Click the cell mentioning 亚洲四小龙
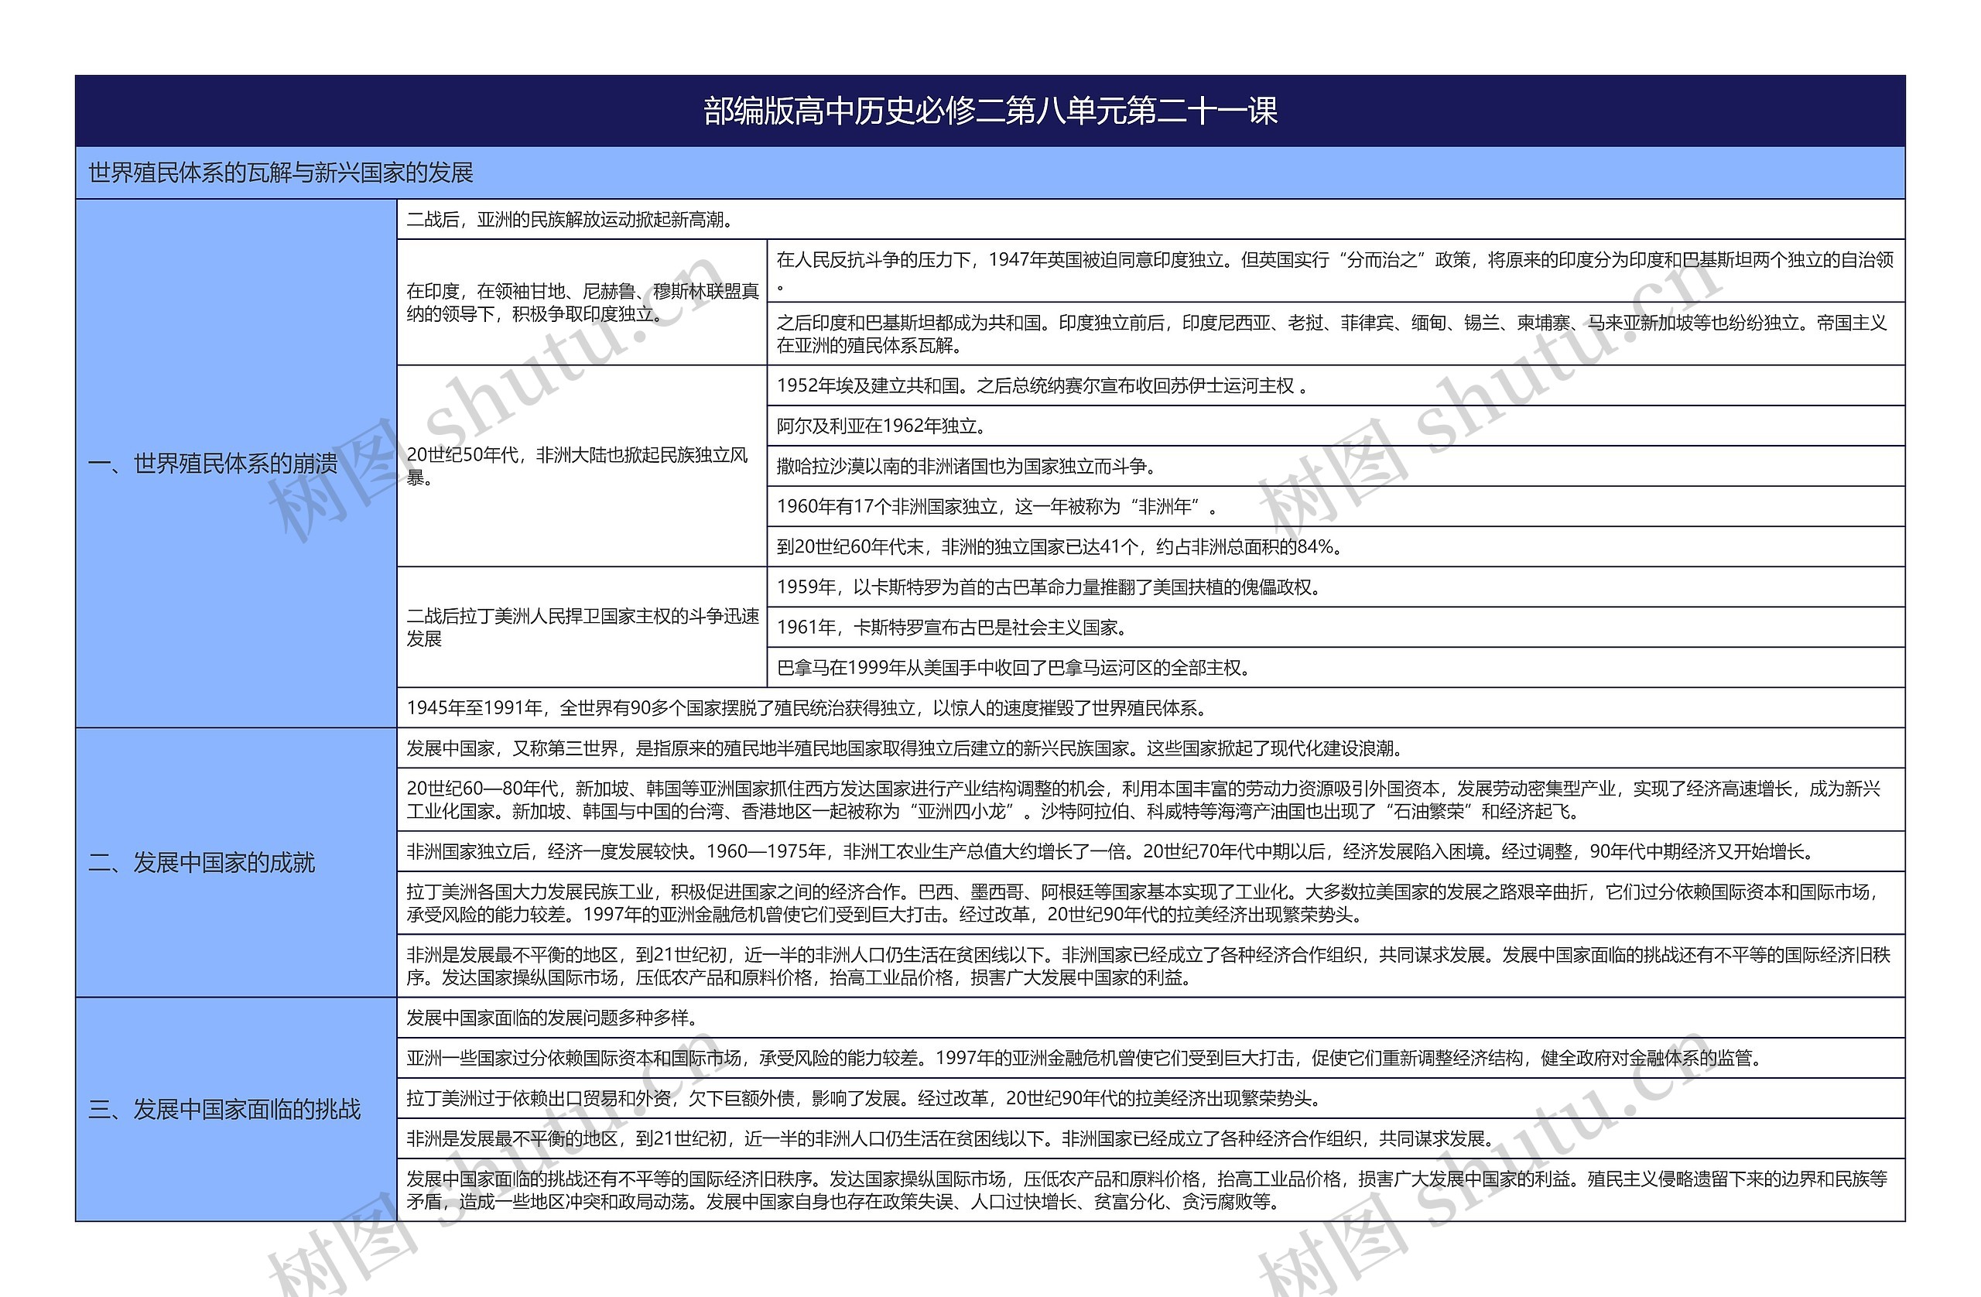 (1165, 803)
